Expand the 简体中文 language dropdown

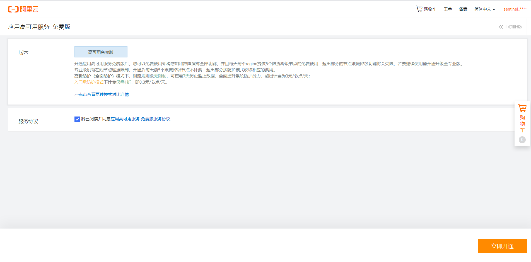[x=484, y=9]
